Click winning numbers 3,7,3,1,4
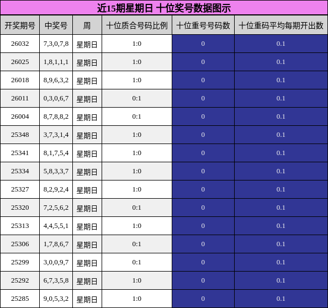The width and height of the screenshot is (328, 308). [x=56, y=135]
